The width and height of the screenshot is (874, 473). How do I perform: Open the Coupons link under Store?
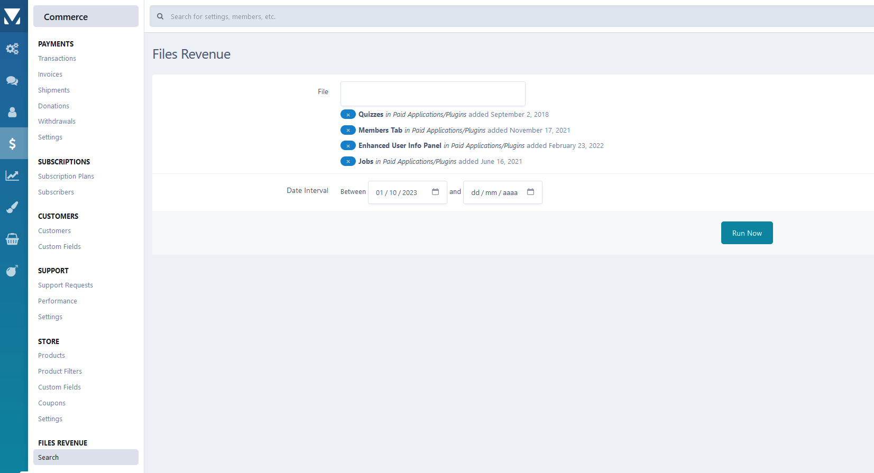(x=52, y=403)
